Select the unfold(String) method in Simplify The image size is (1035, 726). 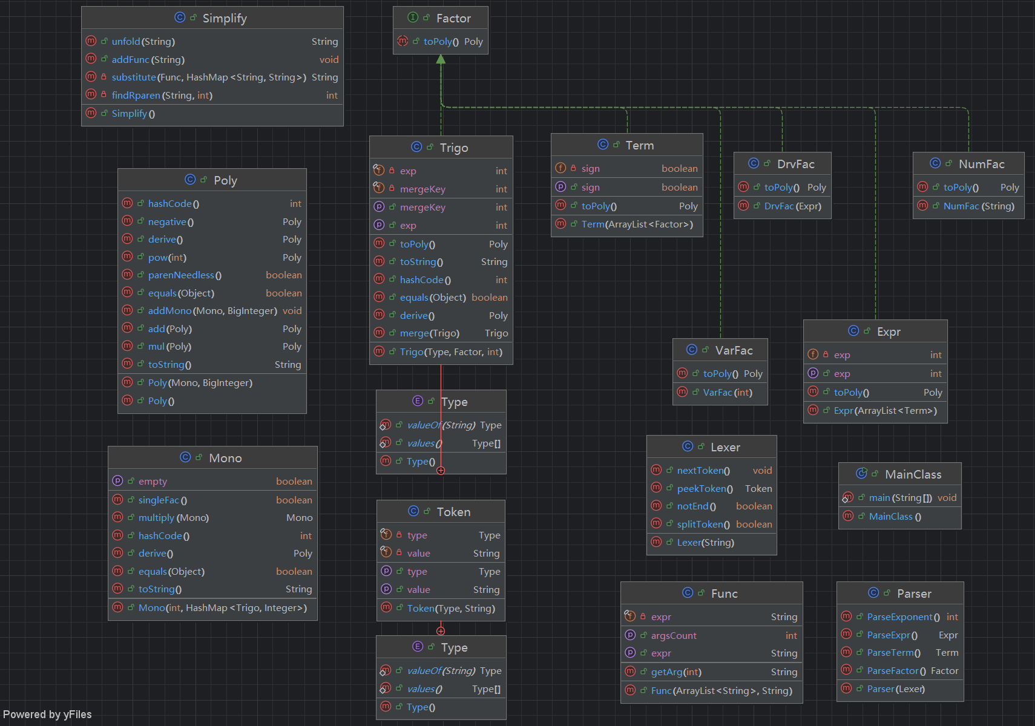point(143,42)
